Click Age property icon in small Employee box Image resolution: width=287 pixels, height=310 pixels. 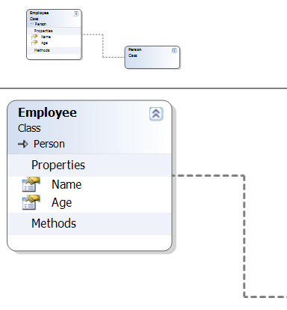pos(34,43)
